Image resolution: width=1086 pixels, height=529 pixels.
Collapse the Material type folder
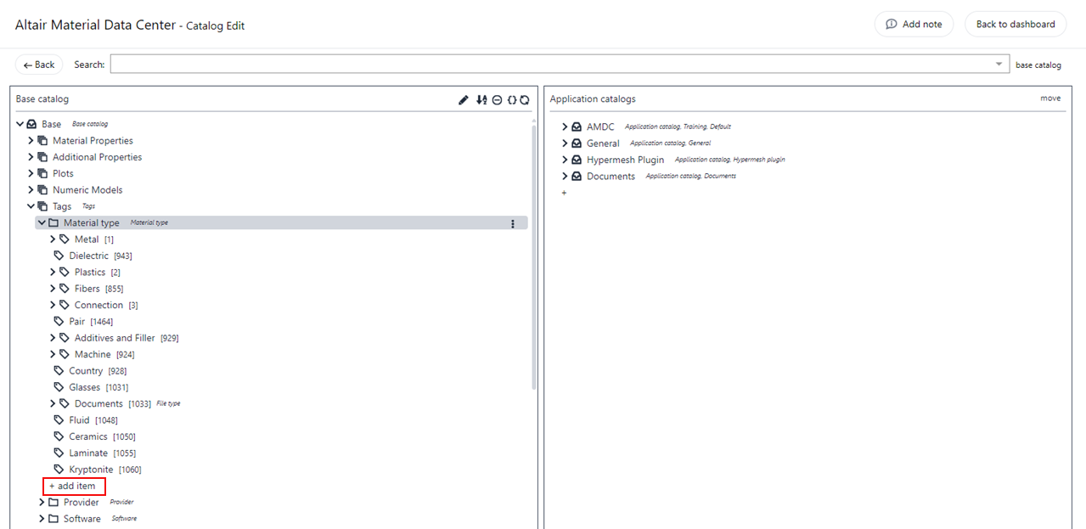42,223
